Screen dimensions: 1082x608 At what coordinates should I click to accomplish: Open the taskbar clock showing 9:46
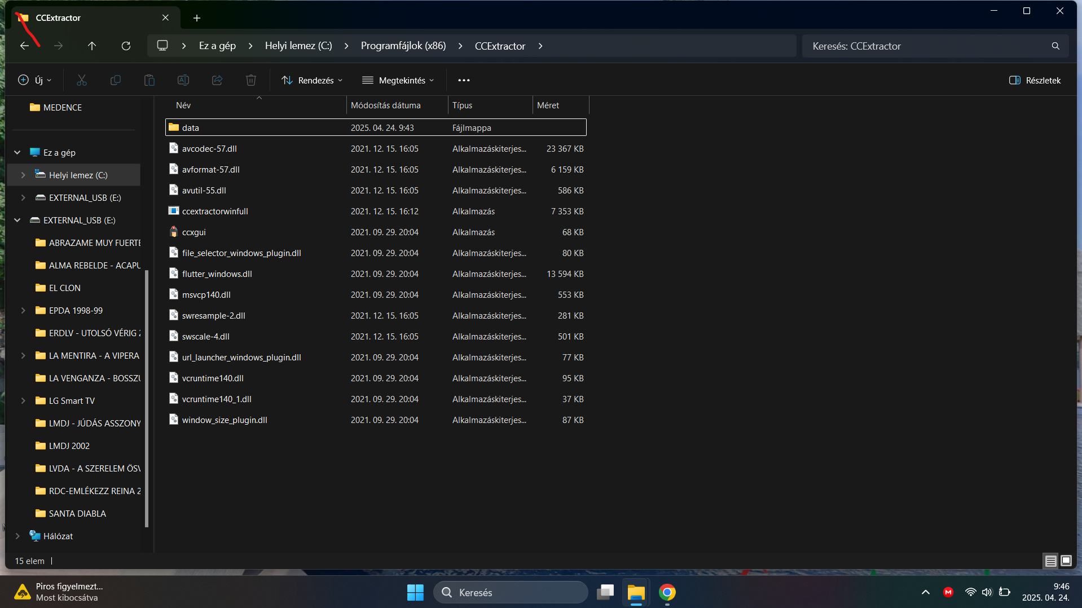click(x=1045, y=592)
